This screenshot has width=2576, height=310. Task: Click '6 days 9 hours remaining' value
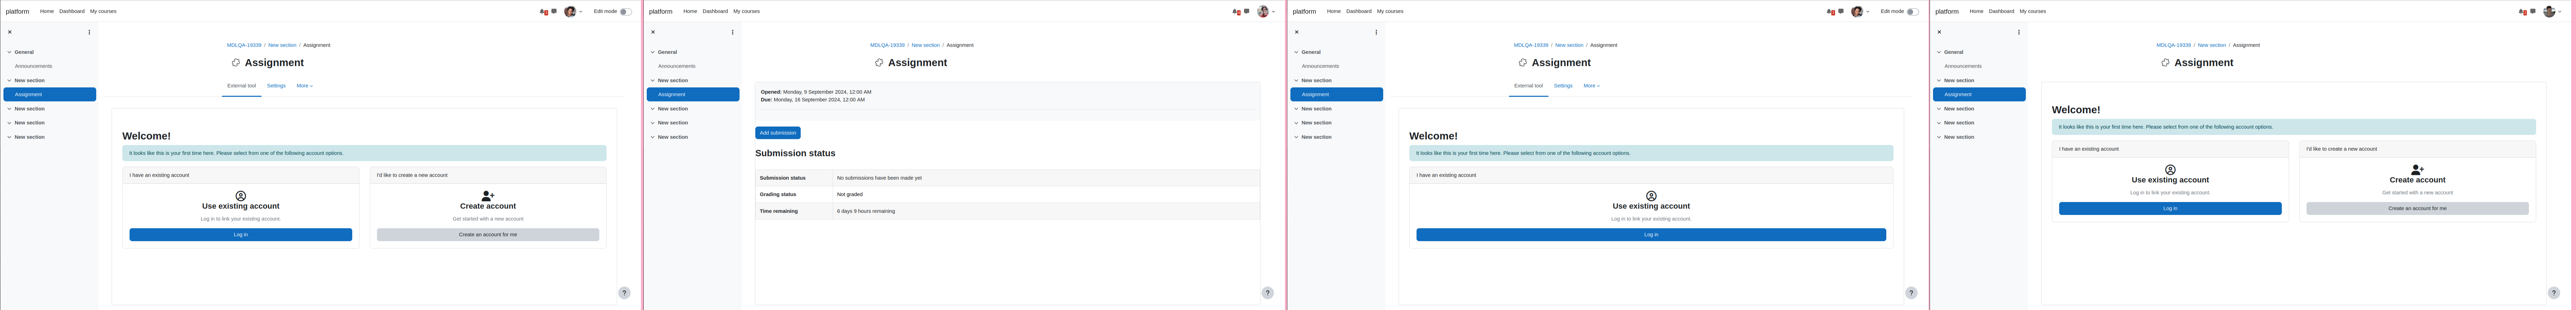pyautogui.click(x=866, y=211)
